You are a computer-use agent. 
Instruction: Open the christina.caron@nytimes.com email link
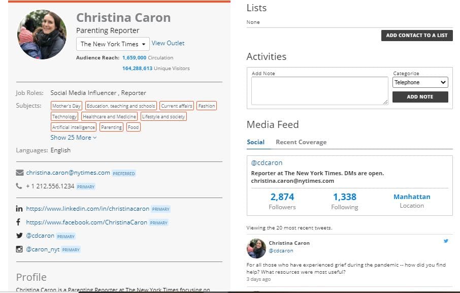68,173
